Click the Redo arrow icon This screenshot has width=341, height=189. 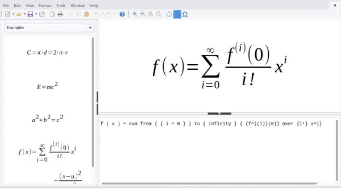tap(108, 14)
